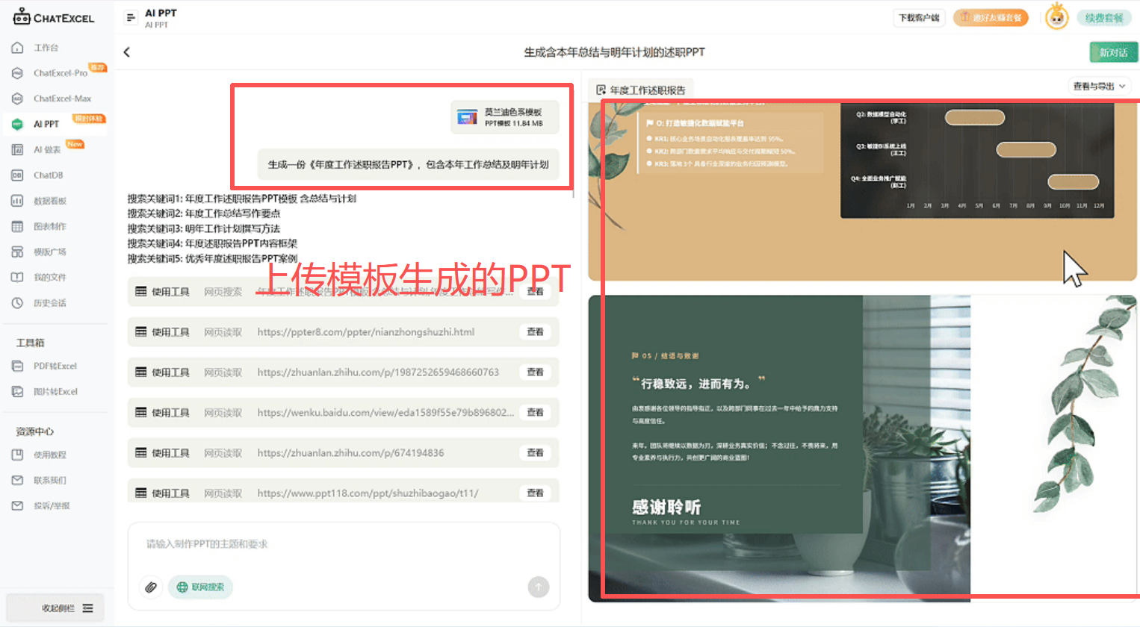Screen dimensions: 1140x627
Task: Click the 工具箱 section heading
Action: pyautogui.click(x=31, y=343)
